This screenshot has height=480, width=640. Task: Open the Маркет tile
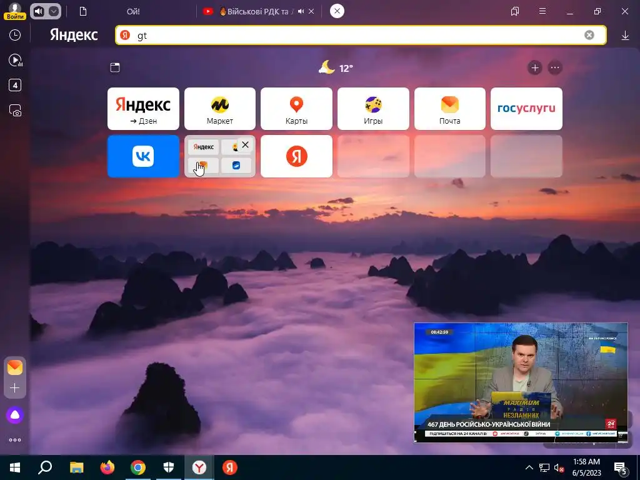click(220, 109)
